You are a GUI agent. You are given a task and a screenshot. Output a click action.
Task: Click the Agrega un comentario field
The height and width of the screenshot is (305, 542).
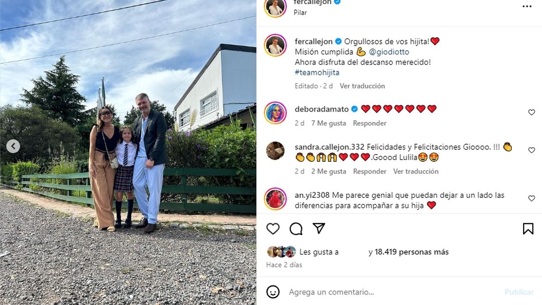click(393, 292)
